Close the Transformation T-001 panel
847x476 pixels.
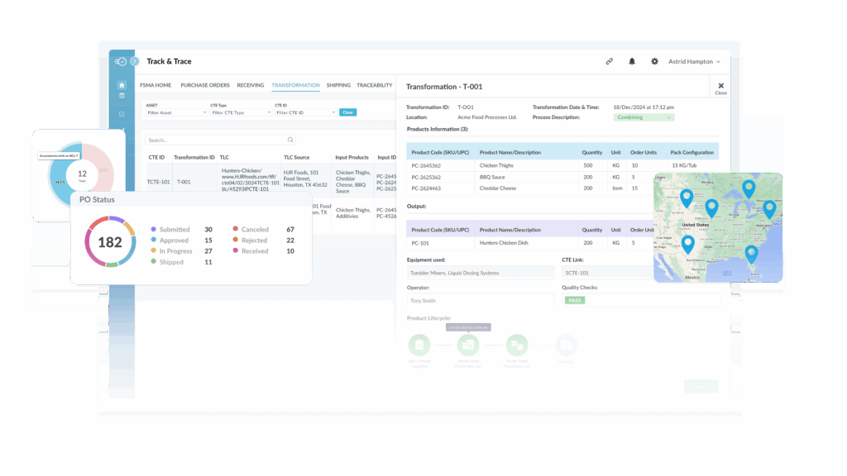720,88
